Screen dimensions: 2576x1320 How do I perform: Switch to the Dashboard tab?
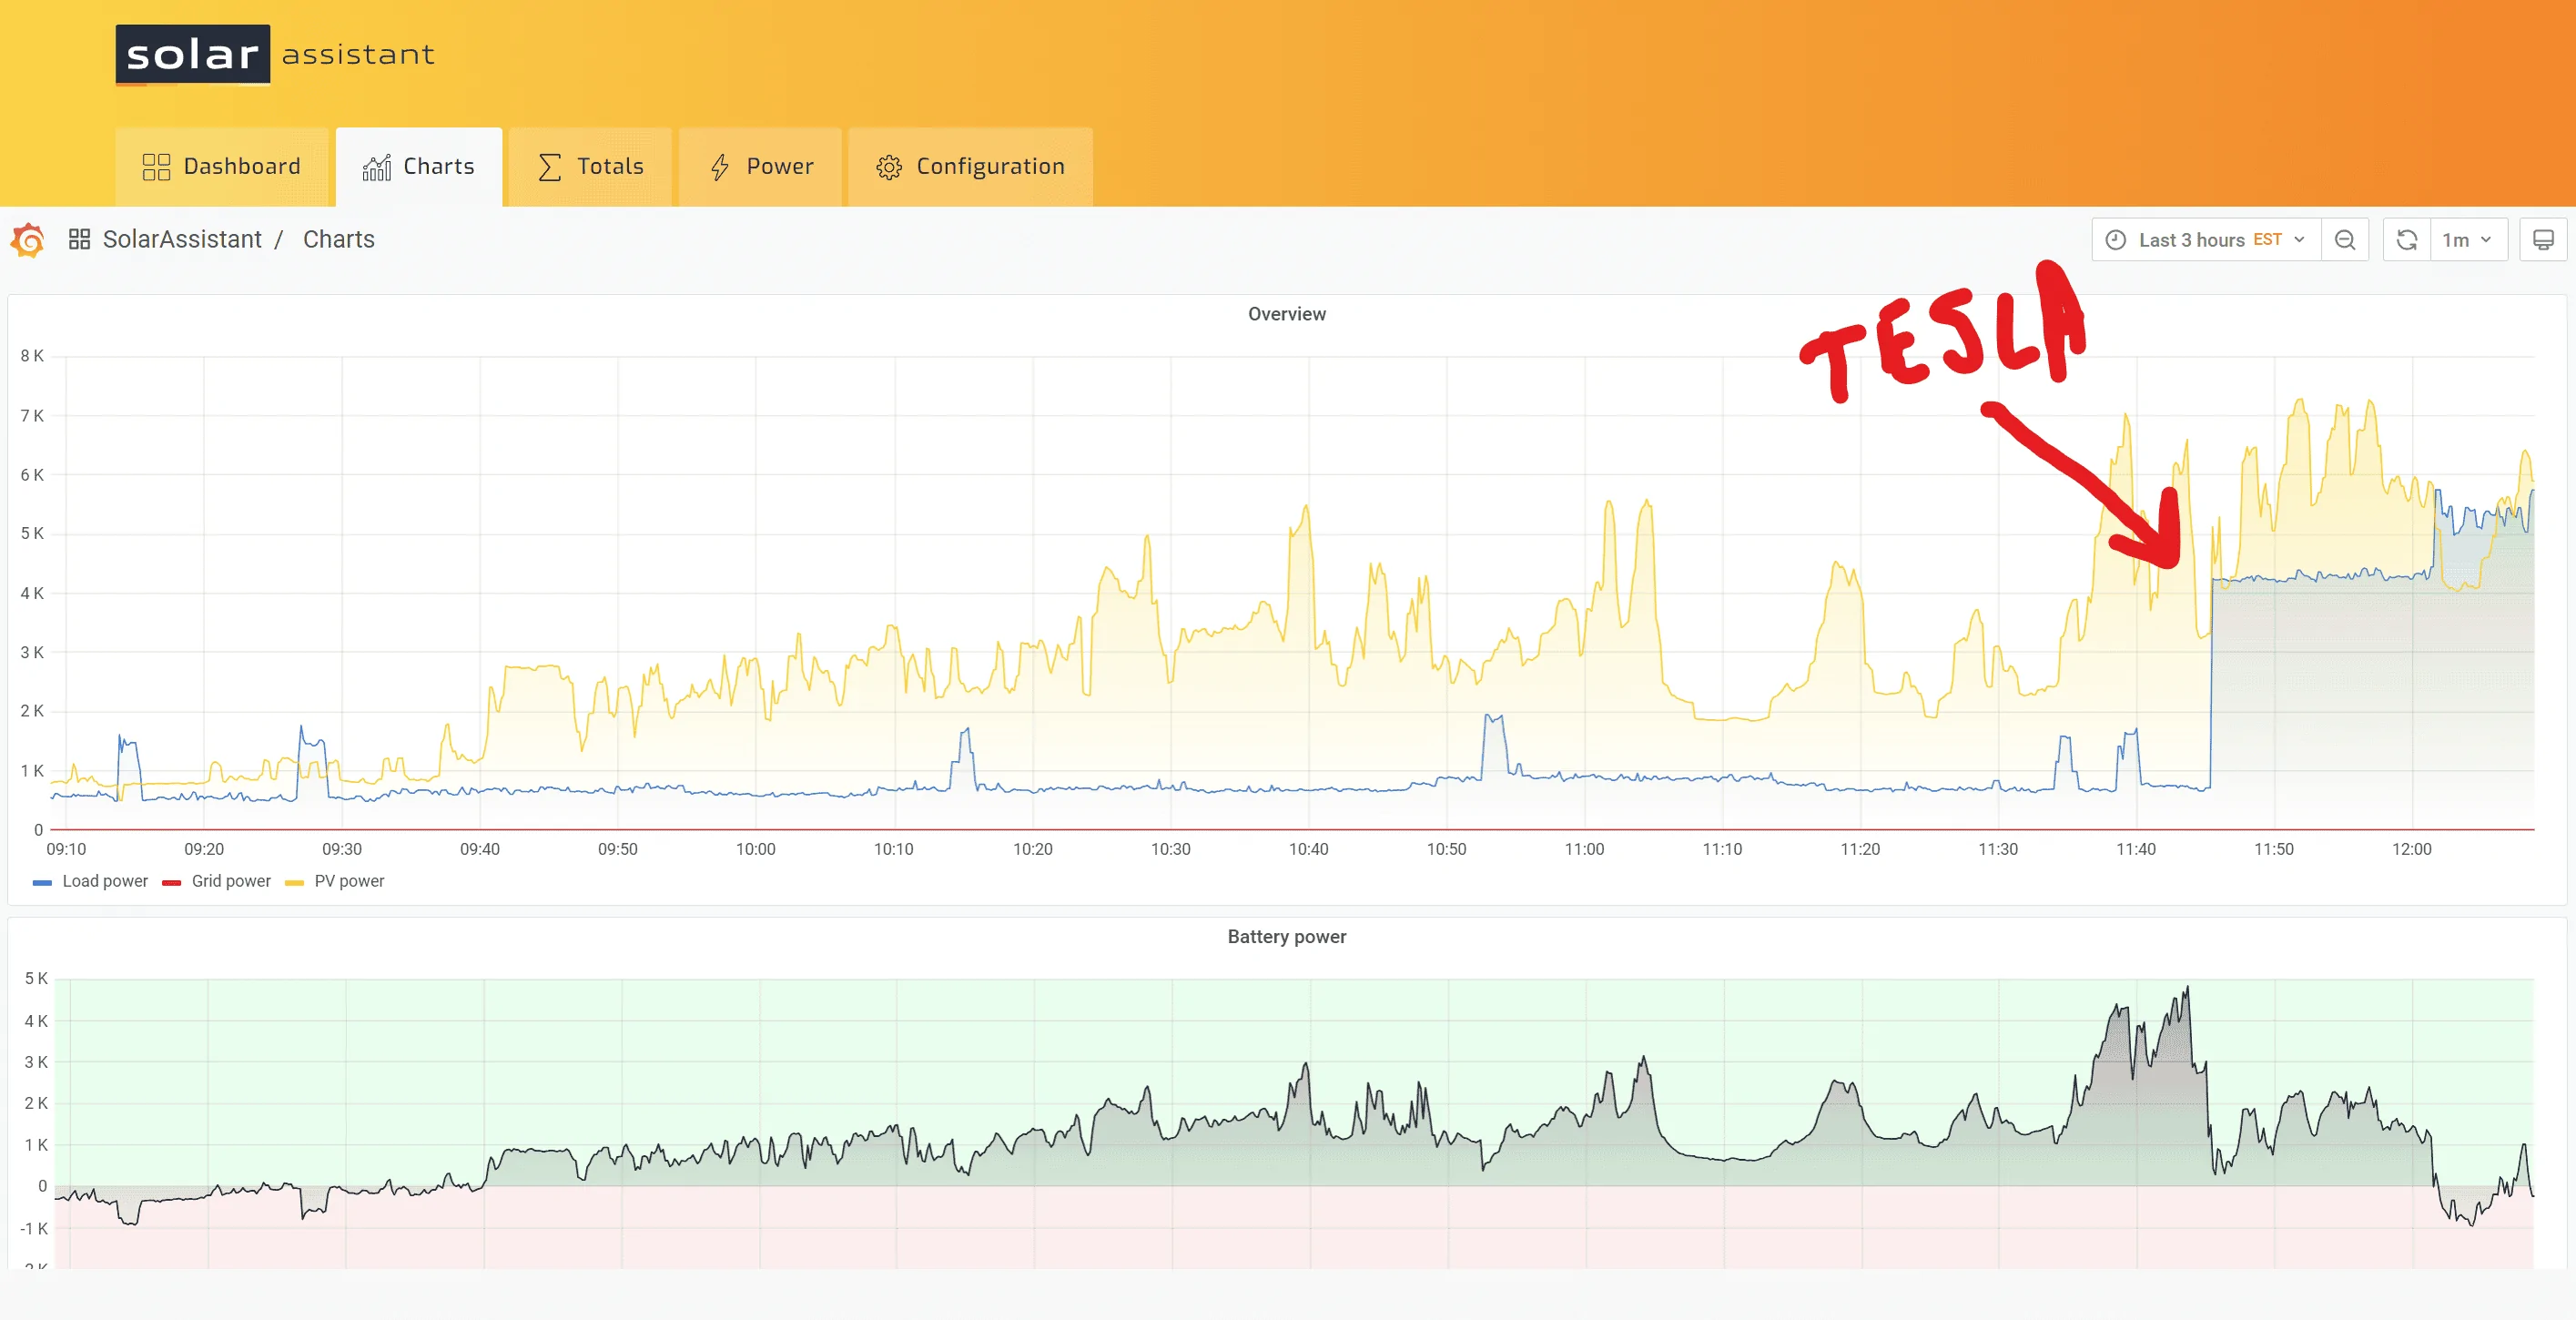(222, 167)
